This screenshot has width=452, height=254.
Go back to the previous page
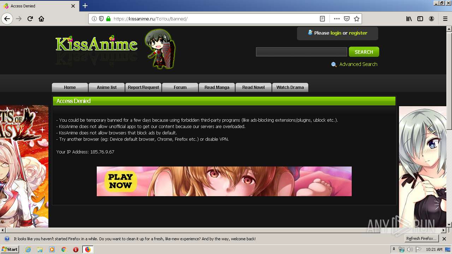pos(7,19)
